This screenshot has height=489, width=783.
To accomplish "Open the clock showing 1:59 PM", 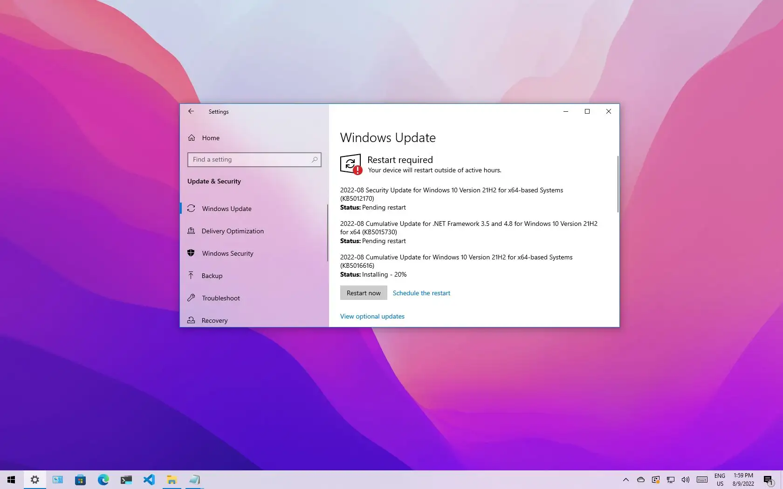I will click(743, 480).
